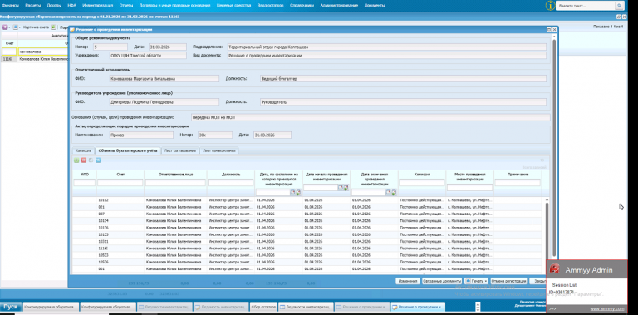Open the Отчеты menu
The width and height of the screenshot is (638, 315).
click(x=126, y=6)
